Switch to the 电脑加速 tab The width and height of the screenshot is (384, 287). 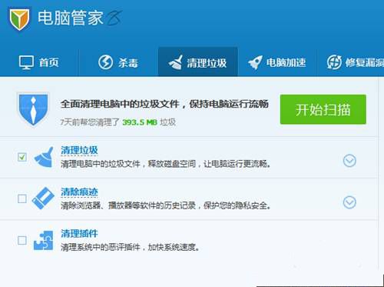pos(277,62)
